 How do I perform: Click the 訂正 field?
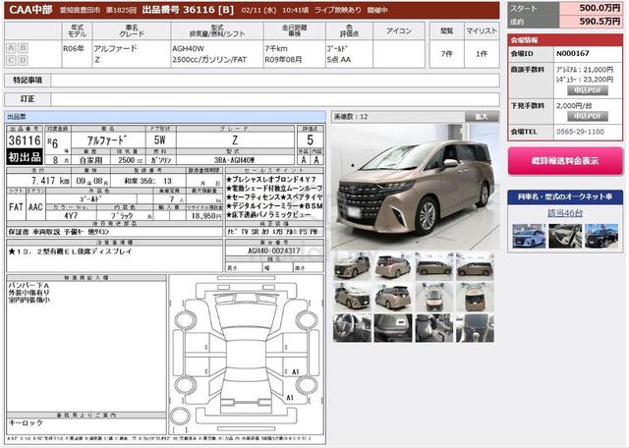coord(275,99)
